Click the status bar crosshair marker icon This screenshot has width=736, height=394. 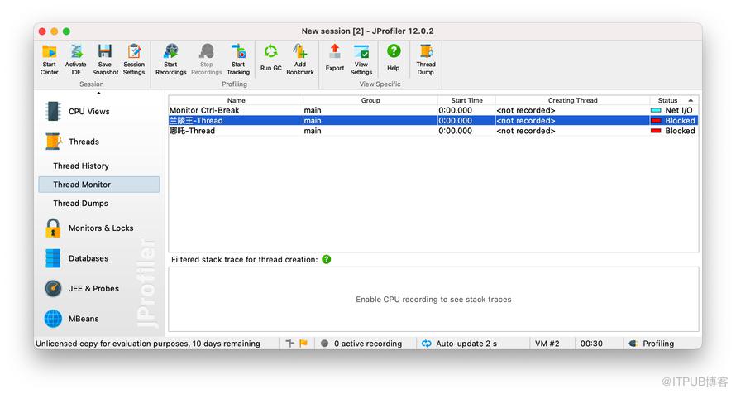pos(290,344)
